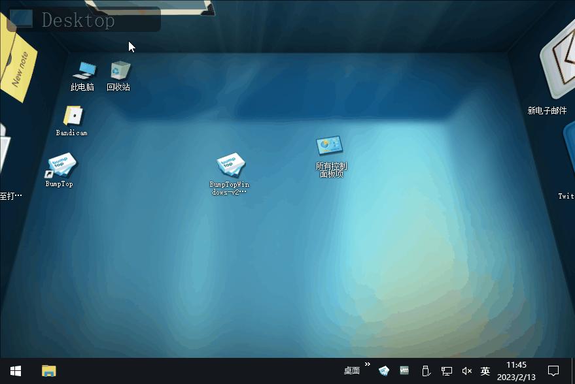Click the safely remove USB tray icon
Screen dimensions: 575x384
426,371
